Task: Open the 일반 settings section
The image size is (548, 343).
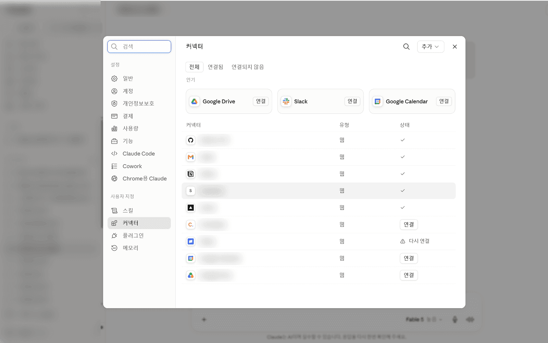Action: pos(139,79)
